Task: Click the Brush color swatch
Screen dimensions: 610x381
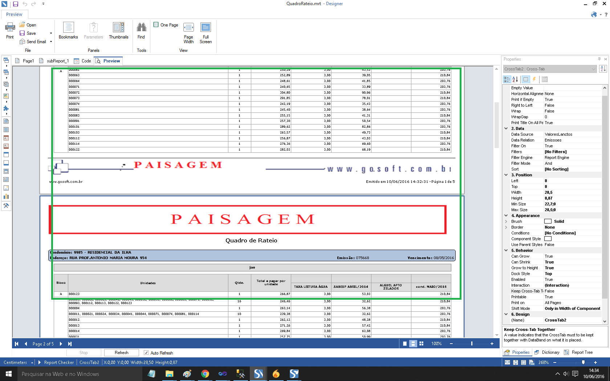Action: point(548,221)
